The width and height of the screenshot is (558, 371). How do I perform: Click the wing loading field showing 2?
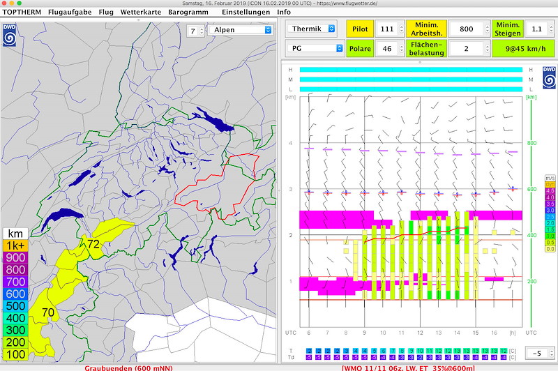click(466, 48)
